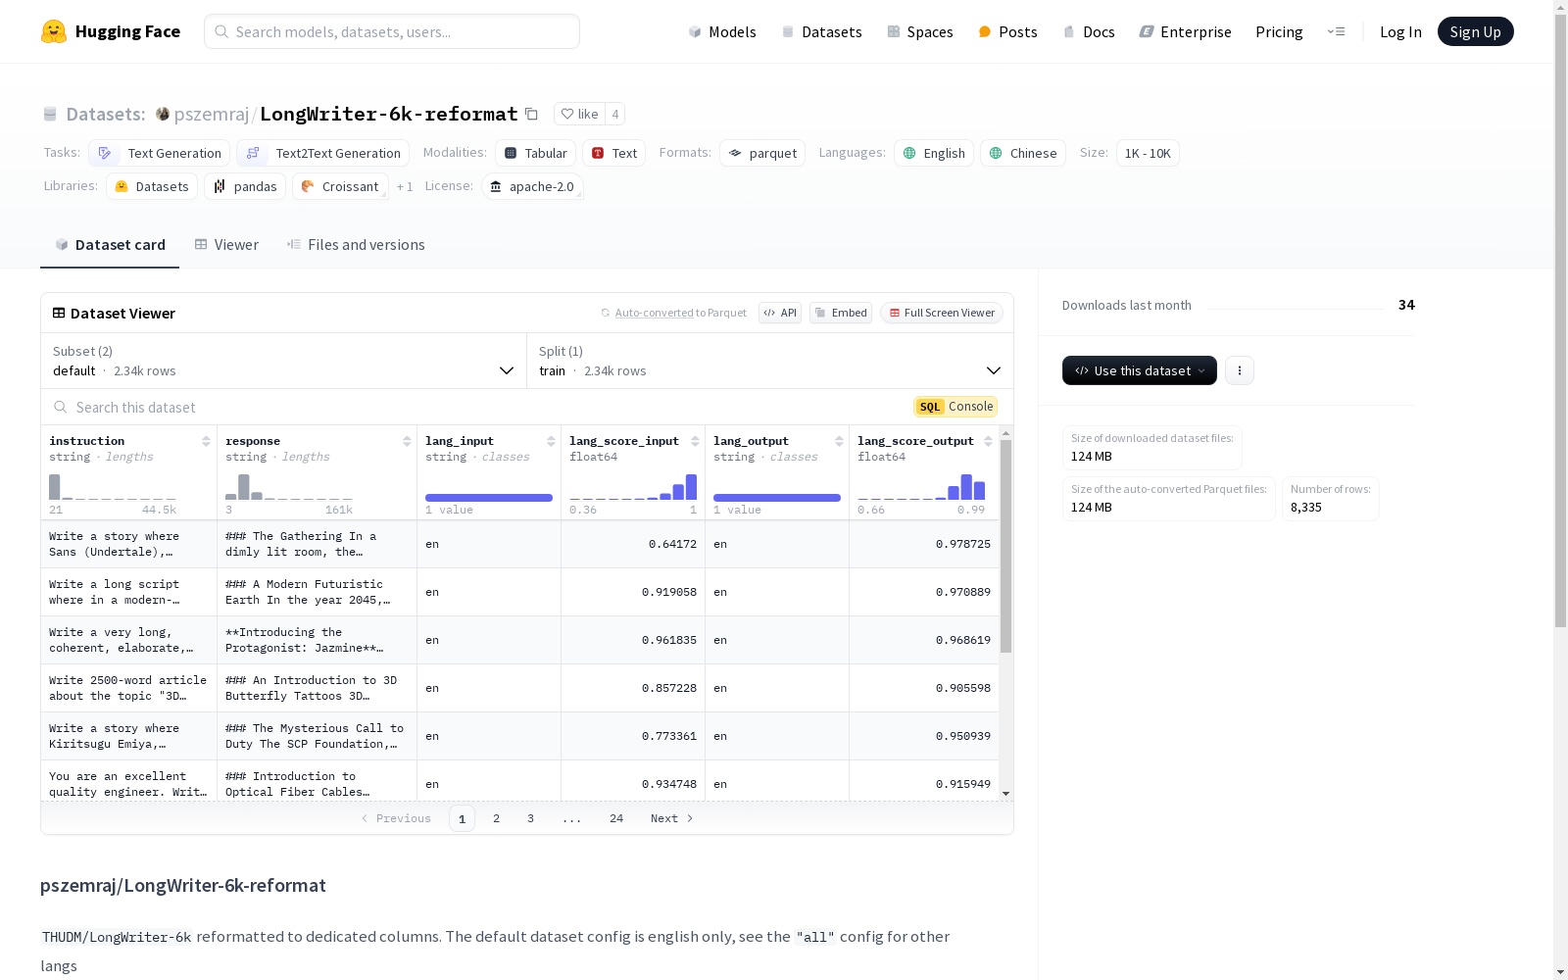This screenshot has width=1568, height=980.
Task: Click the Sign Up button
Action: 1475,31
